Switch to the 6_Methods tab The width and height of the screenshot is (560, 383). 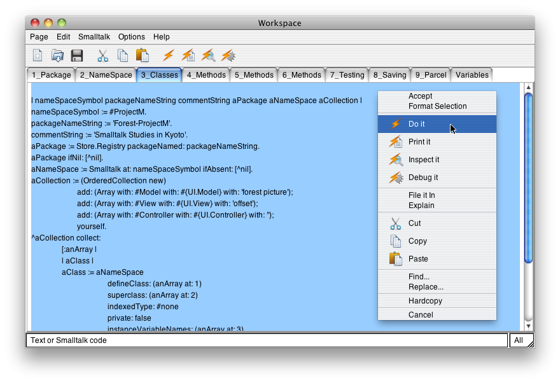click(302, 75)
